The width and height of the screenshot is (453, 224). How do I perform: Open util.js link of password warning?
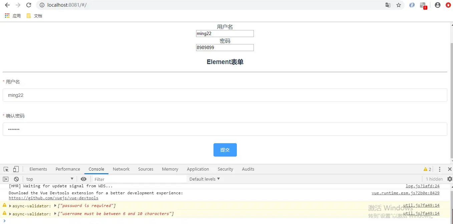point(421,206)
